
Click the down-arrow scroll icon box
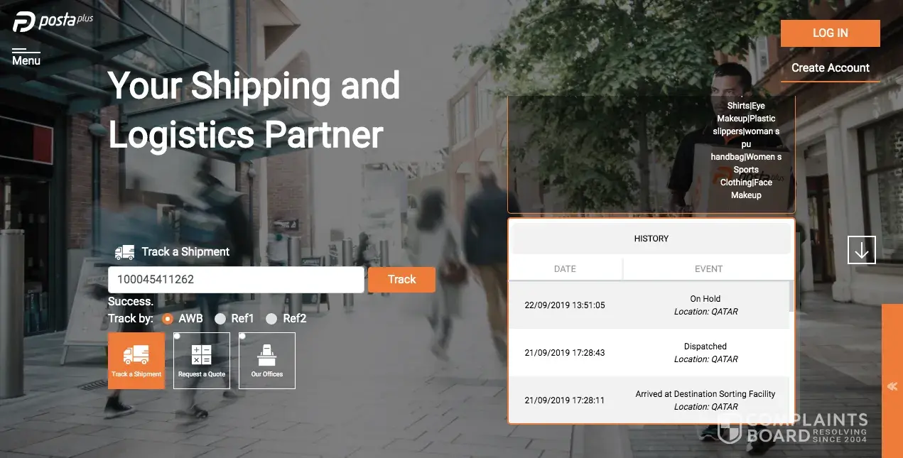click(862, 250)
